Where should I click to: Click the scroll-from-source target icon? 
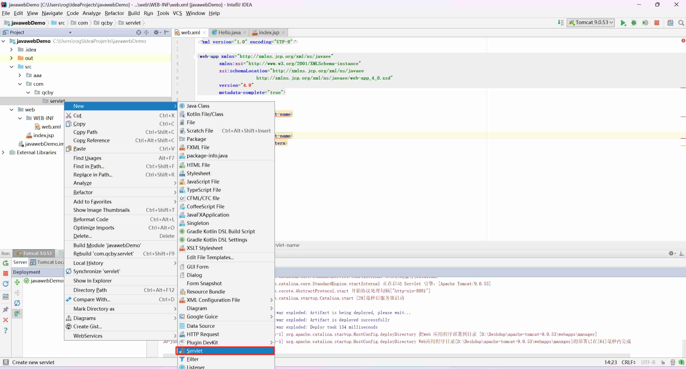(x=138, y=32)
